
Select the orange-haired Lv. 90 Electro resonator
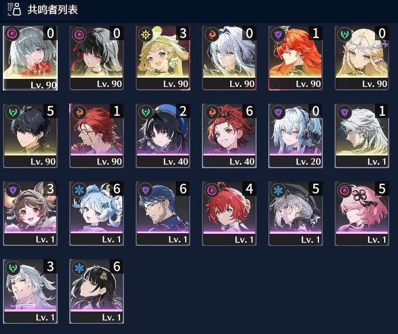(296, 58)
